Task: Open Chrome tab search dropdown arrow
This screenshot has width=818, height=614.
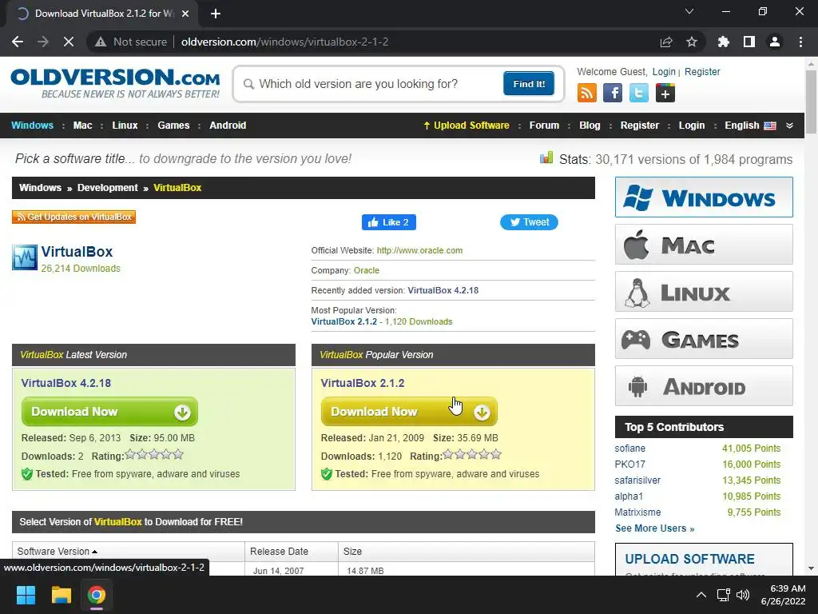Action: [689, 11]
